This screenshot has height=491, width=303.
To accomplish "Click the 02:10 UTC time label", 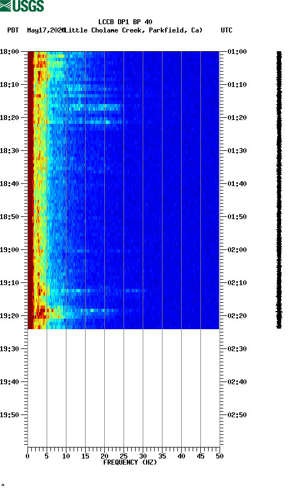I will tap(237, 283).
